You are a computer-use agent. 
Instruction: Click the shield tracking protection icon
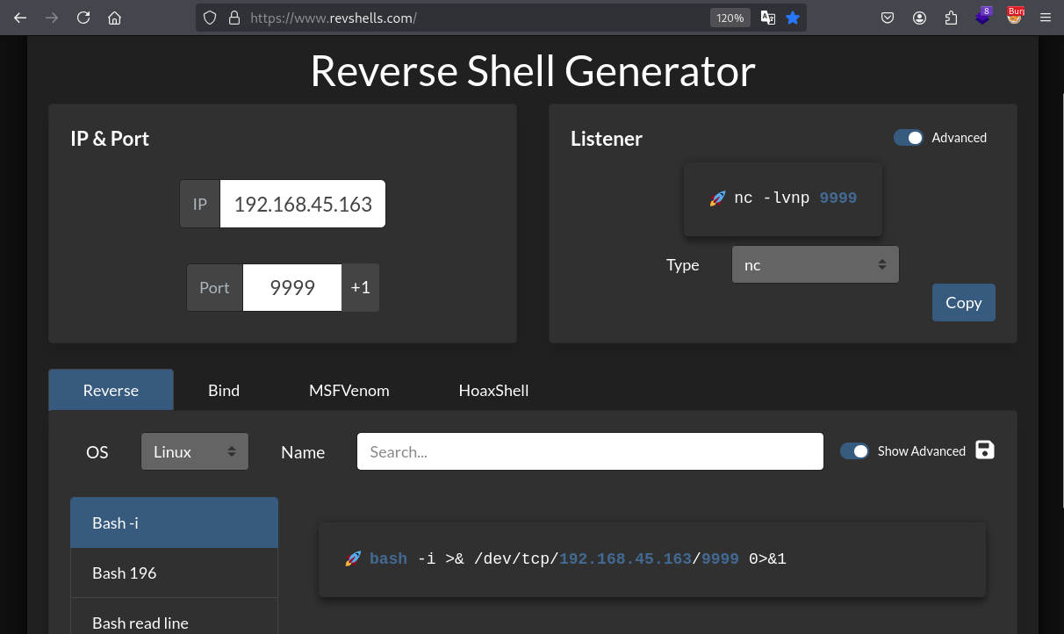(x=209, y=18)
